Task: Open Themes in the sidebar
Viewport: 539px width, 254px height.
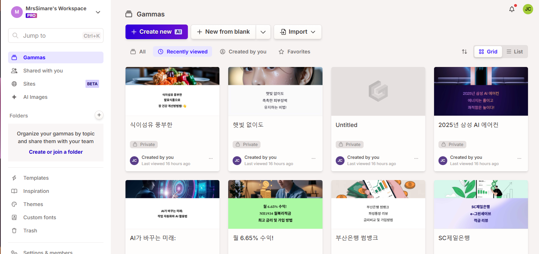Action: point(56,204)
